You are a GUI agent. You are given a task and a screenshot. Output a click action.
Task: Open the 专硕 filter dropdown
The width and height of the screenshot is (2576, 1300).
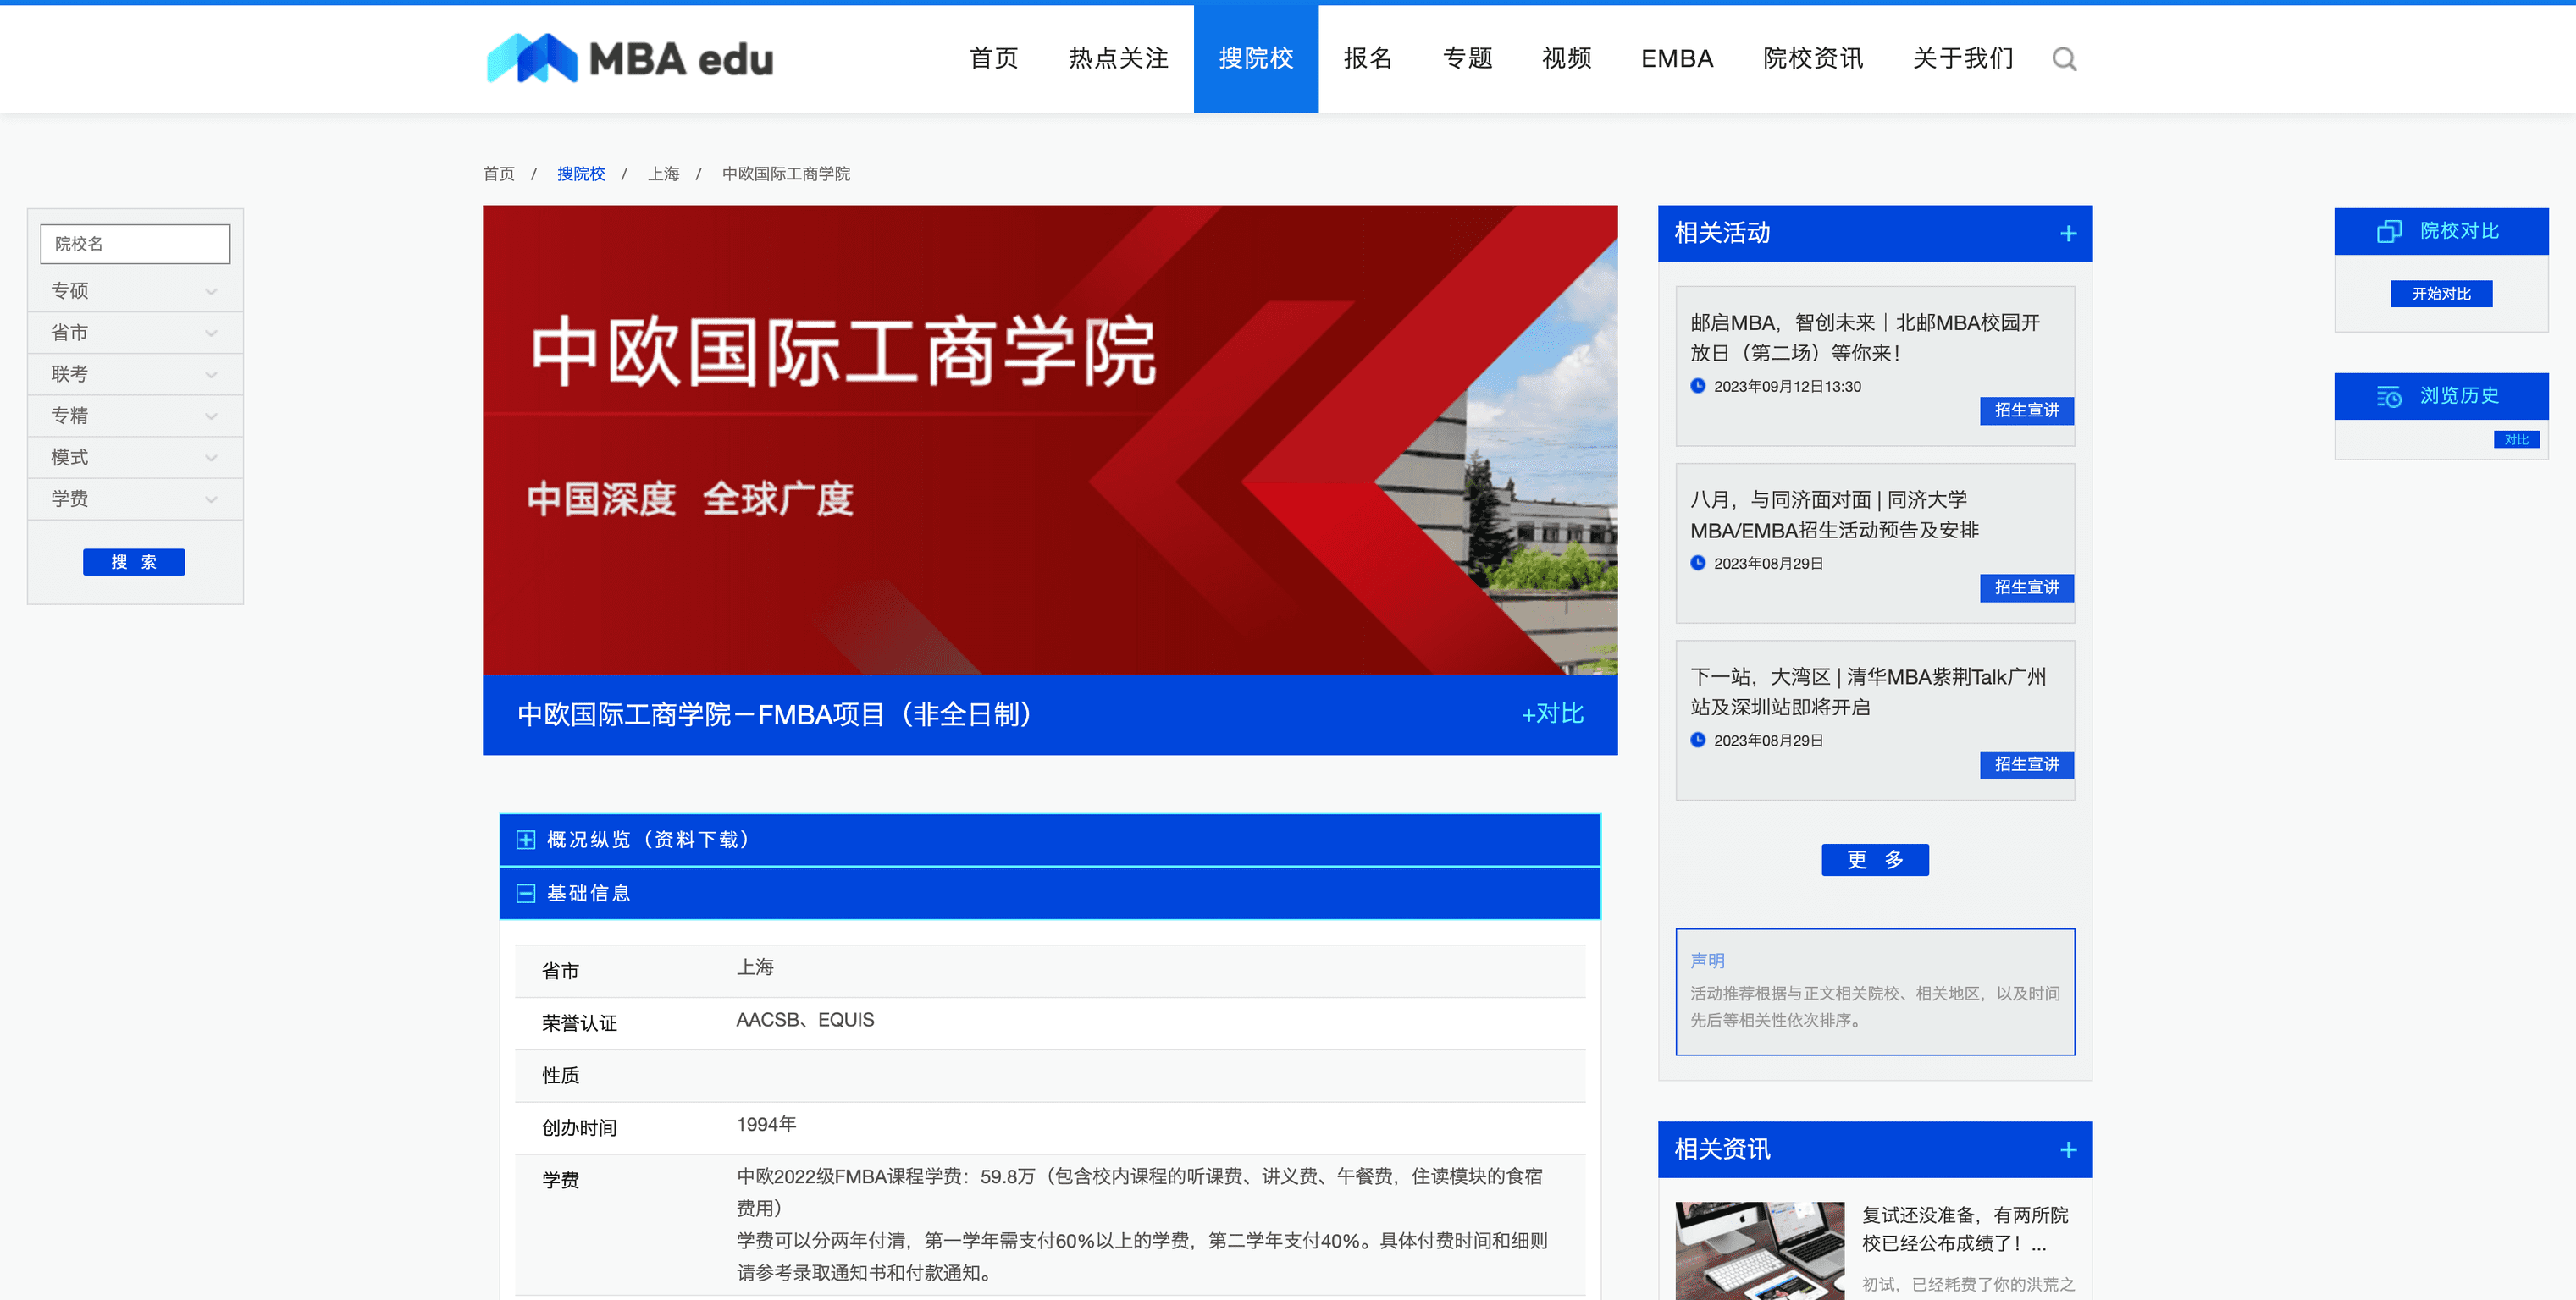135,291
